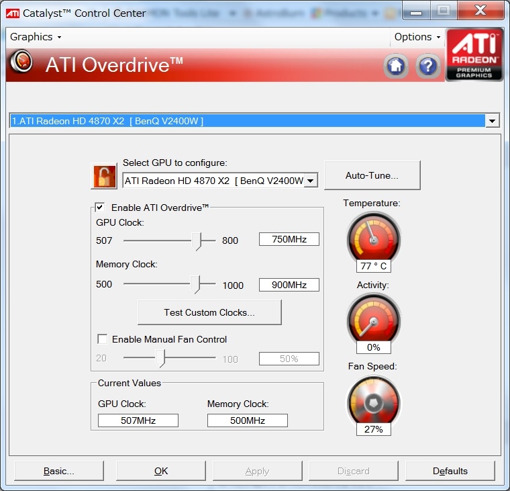Viewport: 510px width, 491px height.
Task: Switch to Basic view
Action: (x=59, y=471)
